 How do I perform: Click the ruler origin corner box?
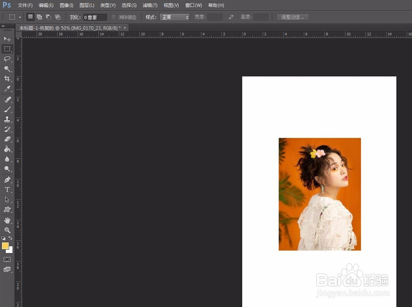pos(19,35)
